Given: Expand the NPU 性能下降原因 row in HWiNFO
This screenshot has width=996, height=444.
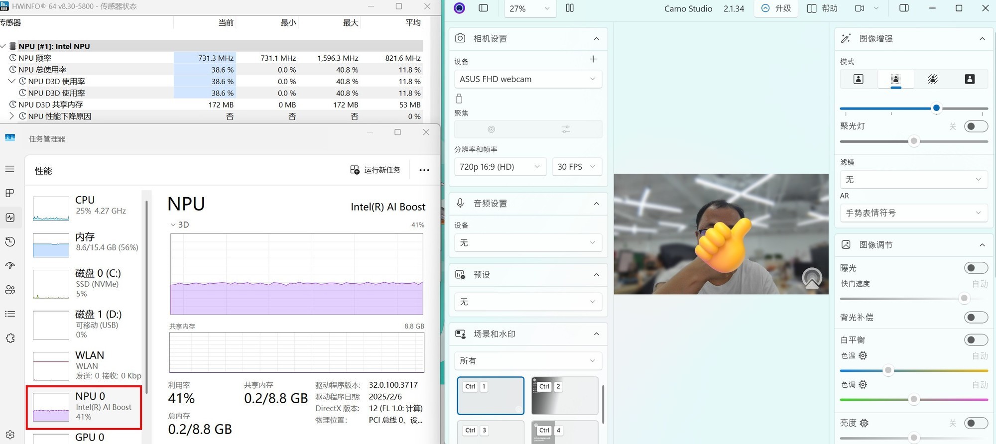Looking at the screenshot, I should click(x=12, y=116).
